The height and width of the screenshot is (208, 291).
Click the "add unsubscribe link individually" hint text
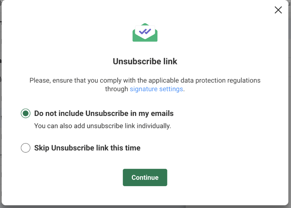coord(102,126)
